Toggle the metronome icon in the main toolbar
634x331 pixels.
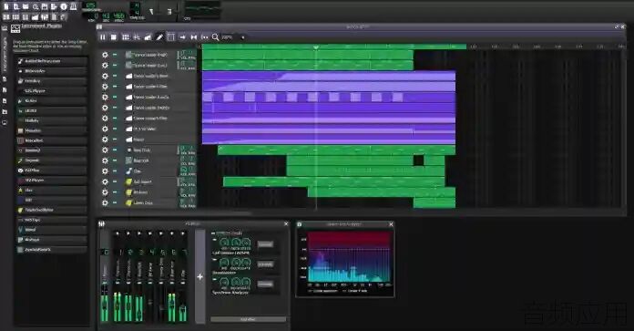click(x=73, y=6)
